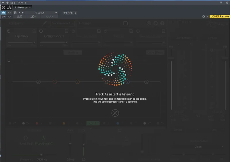230x162 pixels.
Task: Cancel Track Assistant listening with the circled X
Action: pos(115,113)
